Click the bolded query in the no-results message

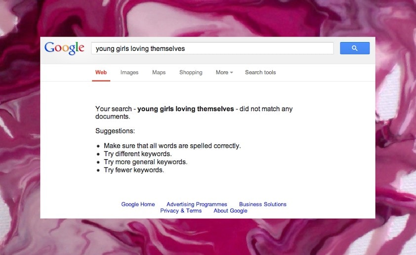185,109
